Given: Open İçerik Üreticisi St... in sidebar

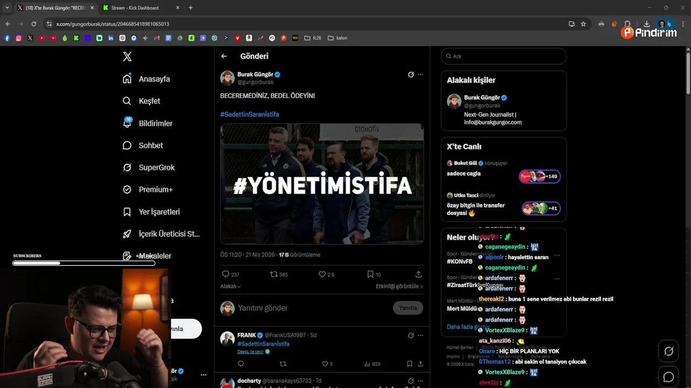Looking at the screenshot, I should coord(161,234).
